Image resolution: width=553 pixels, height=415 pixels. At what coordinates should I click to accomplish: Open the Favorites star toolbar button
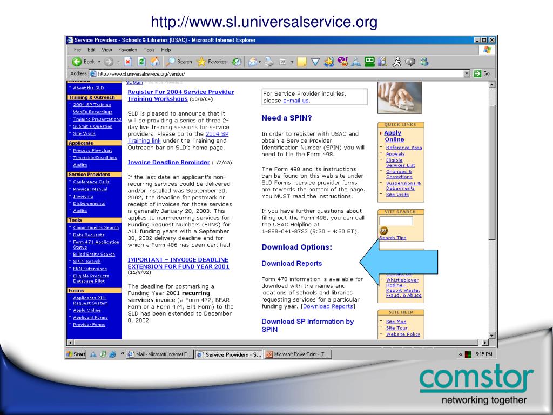[x=212, y=62]
